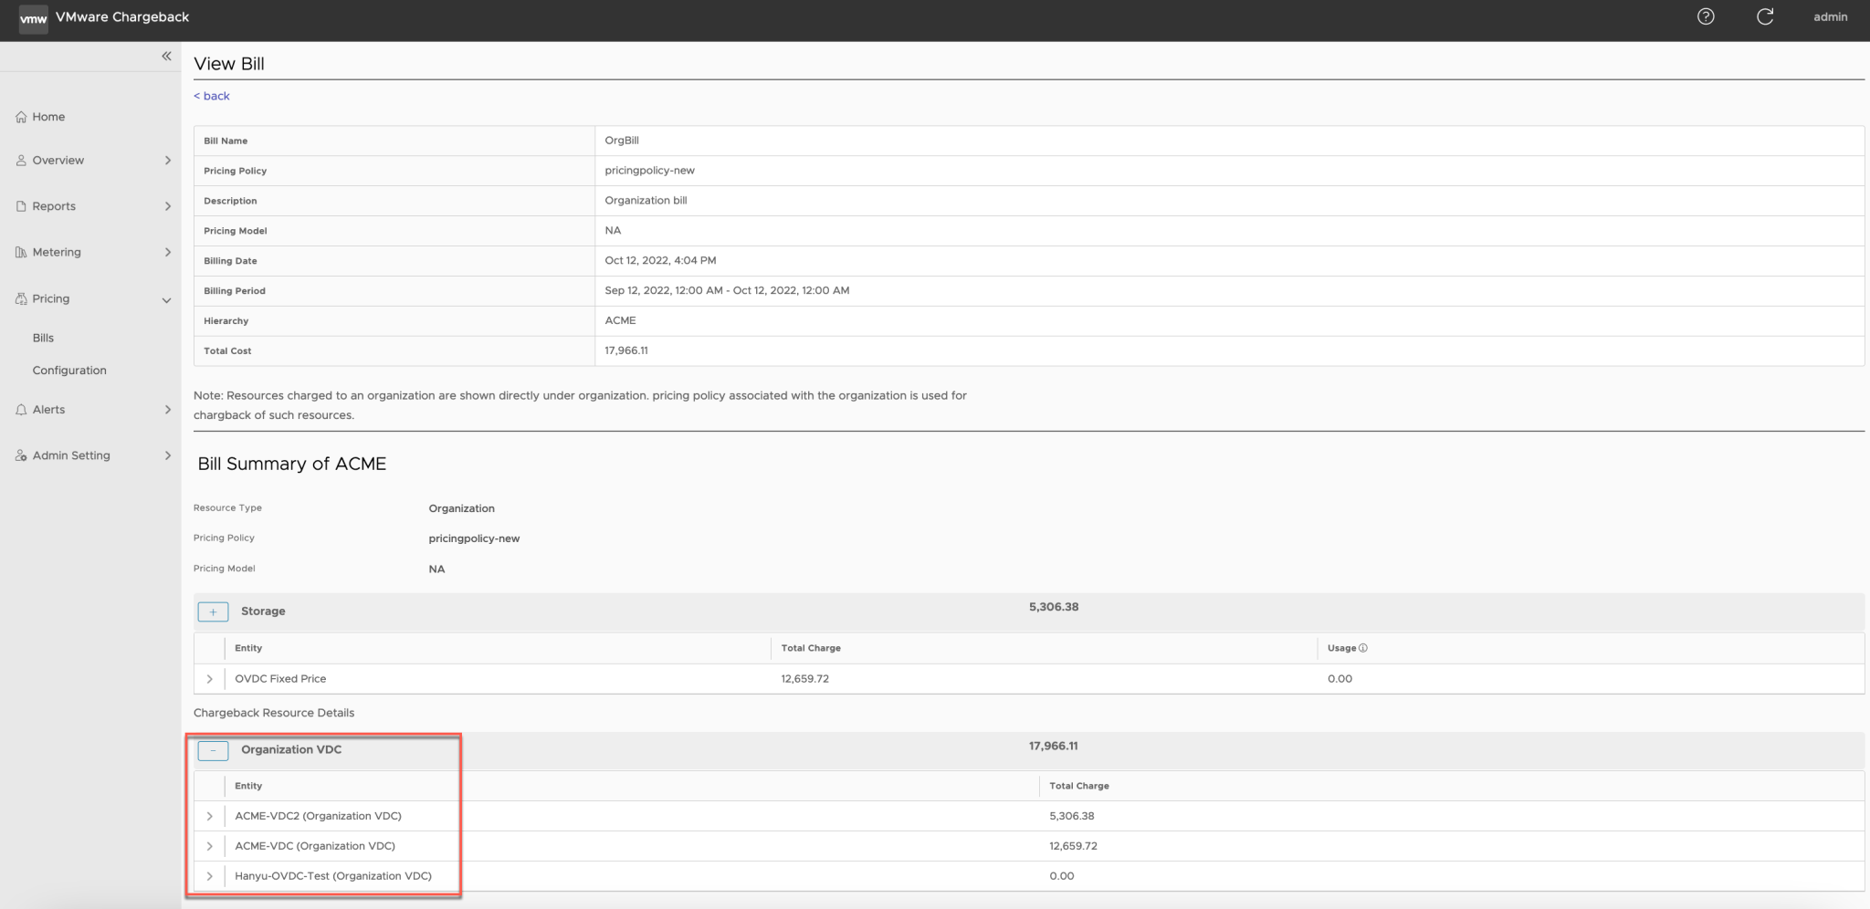Open the Metering section icon
This screenshot has height=909, width=1870.
(20, 252)
